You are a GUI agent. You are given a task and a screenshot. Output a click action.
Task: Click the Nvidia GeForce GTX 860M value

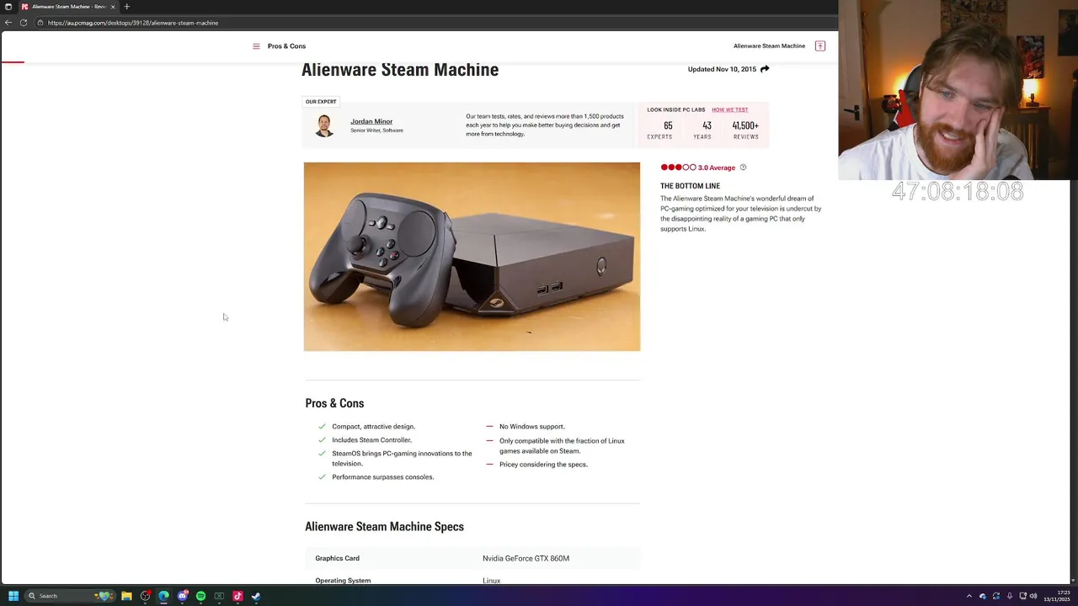(526, 559)
